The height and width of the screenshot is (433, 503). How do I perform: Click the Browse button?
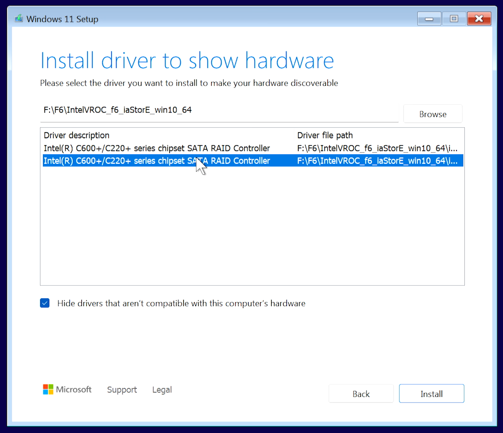click(x=433, y=114)
